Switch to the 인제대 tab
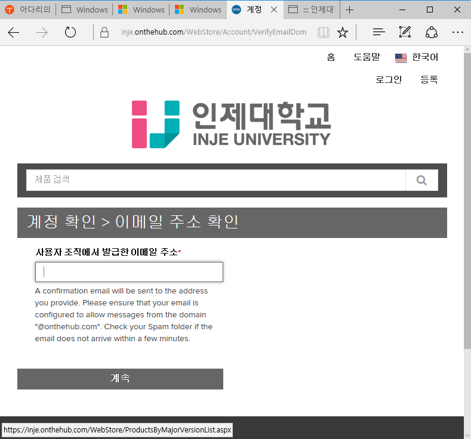The width and height of the screenshot is (471, 439). [x=312, y=10]
